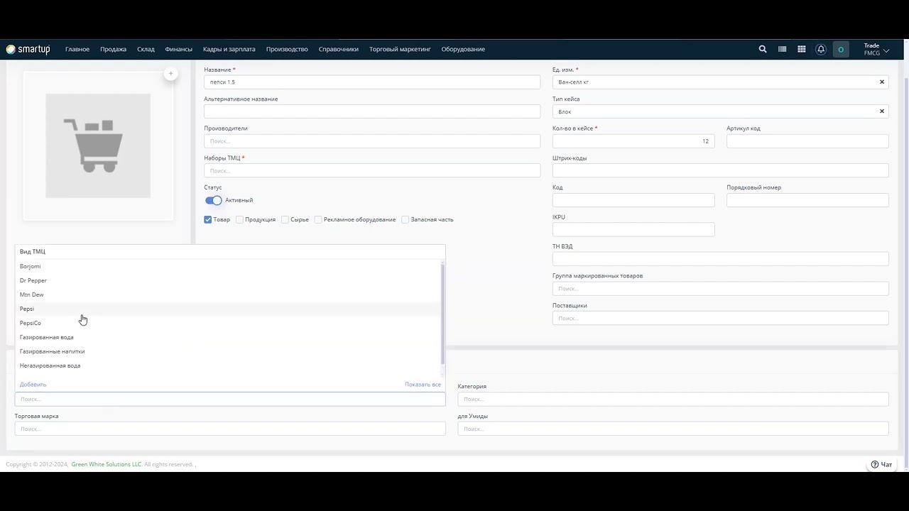The height and width of the screenshot is (511, 909).
Task: Select Негазированная вода from the list
Action: coord(229,366)
